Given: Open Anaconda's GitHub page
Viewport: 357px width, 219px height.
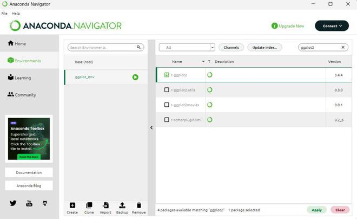Looking at the screenshot, I should point(45,203).
